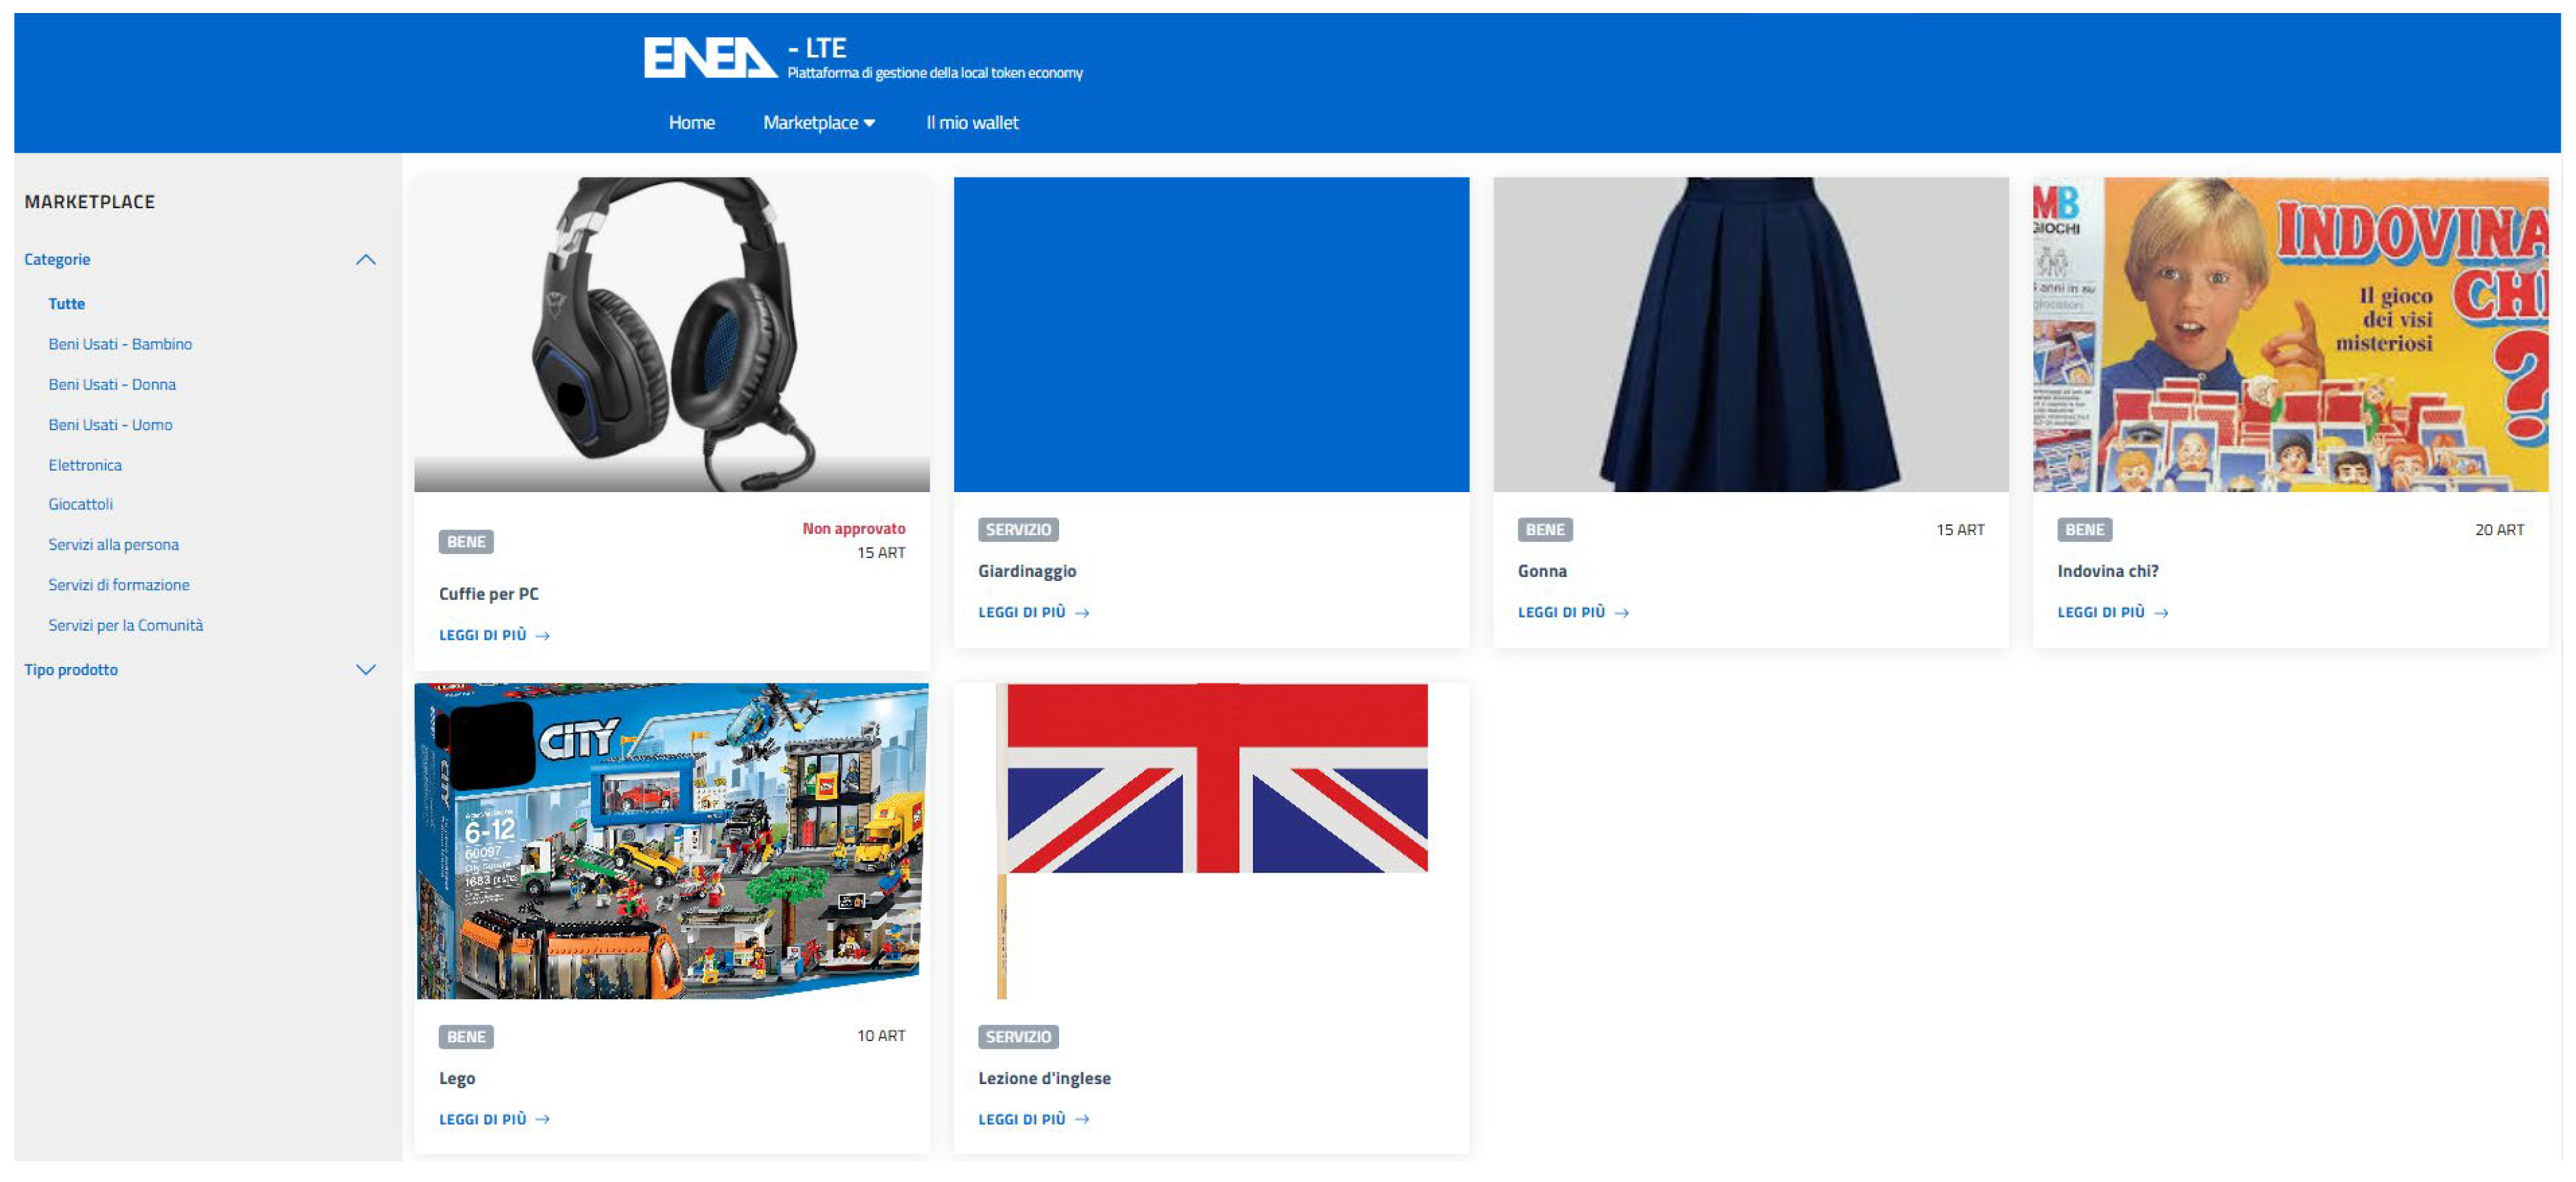Screen dimensions: 2576x1182
Task: Open the Lego City box image
Action: click(672, 841)
